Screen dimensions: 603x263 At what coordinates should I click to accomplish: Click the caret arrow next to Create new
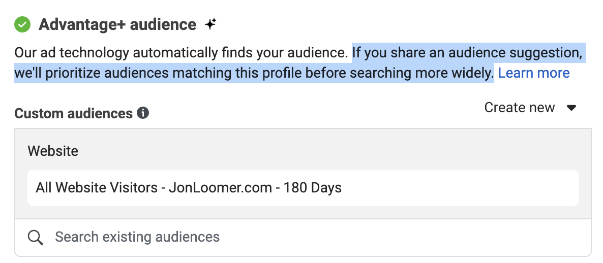(572, 108)
